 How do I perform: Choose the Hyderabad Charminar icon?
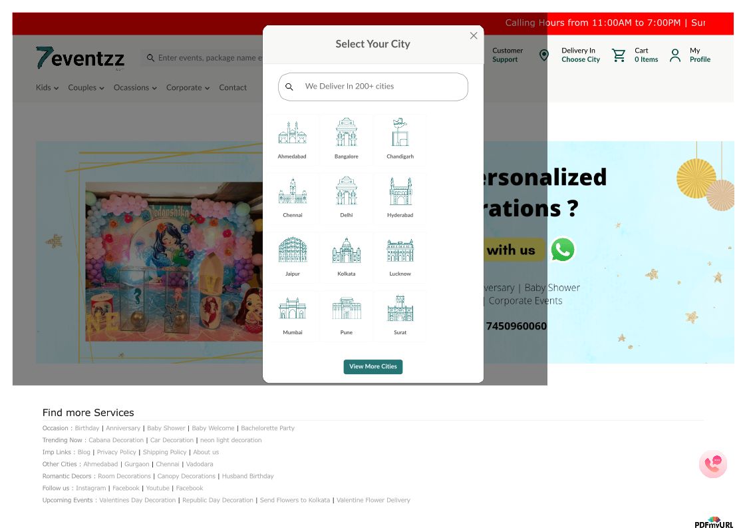(x=400, y=192)
